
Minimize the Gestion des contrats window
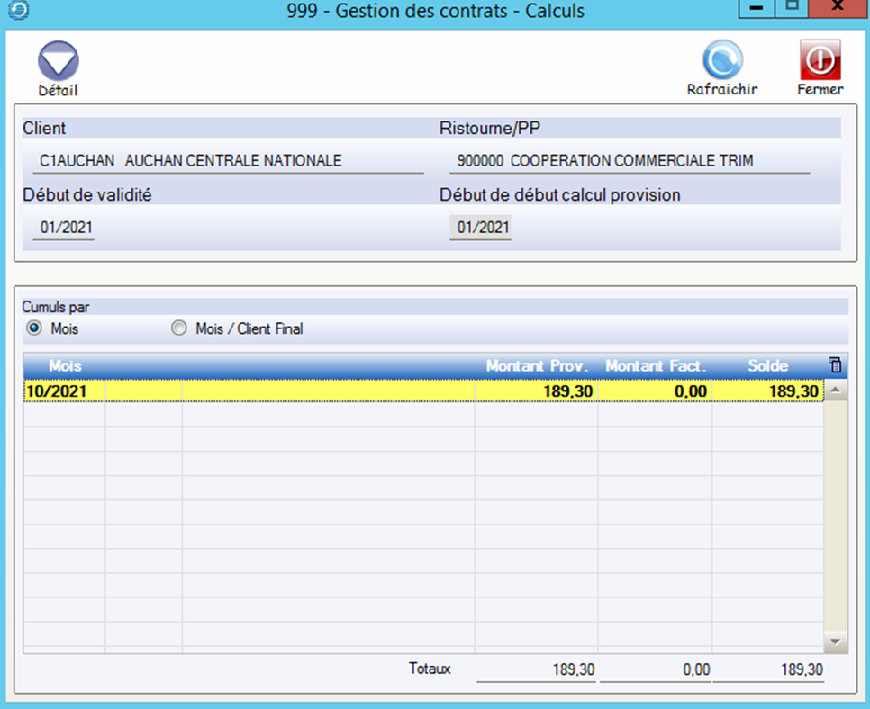[757, 9]
